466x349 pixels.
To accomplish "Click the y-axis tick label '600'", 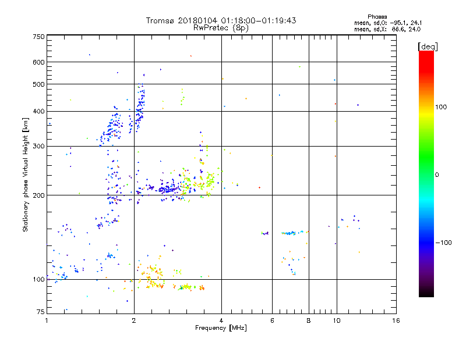I will click(x=39, y=62).
